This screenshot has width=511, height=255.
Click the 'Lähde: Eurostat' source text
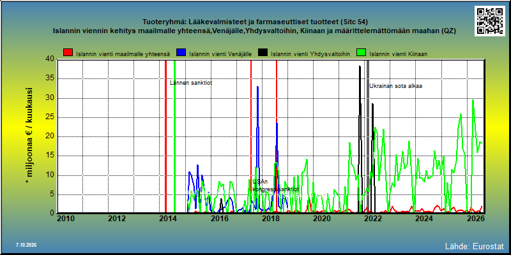[x=475, y=246]
